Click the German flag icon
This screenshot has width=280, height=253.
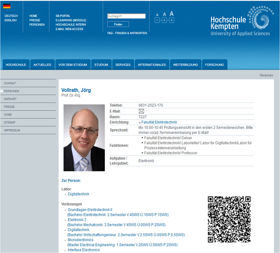7,6
